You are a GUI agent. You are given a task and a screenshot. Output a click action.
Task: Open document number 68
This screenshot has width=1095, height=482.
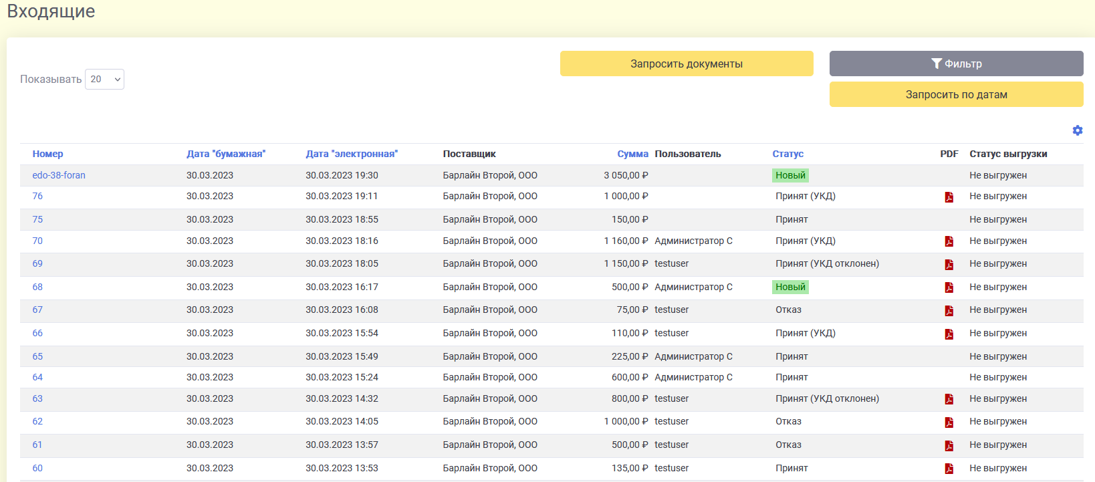point(37,287)
